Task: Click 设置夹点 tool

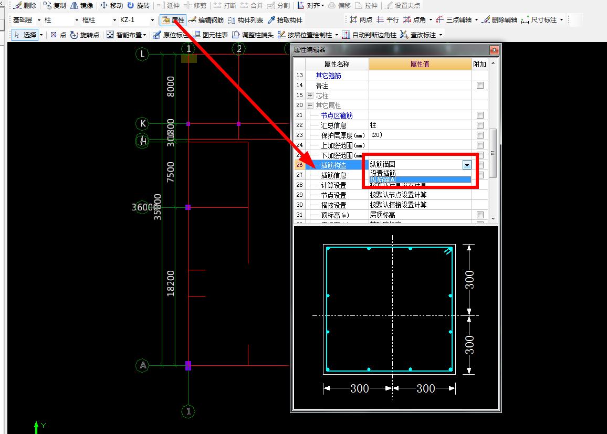Action: point(403,5)
